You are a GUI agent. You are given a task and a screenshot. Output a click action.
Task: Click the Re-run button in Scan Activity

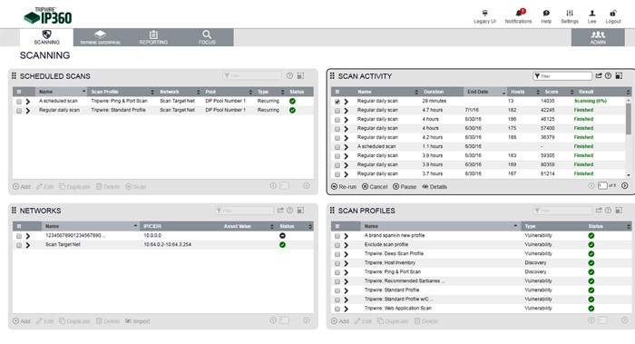344,187
